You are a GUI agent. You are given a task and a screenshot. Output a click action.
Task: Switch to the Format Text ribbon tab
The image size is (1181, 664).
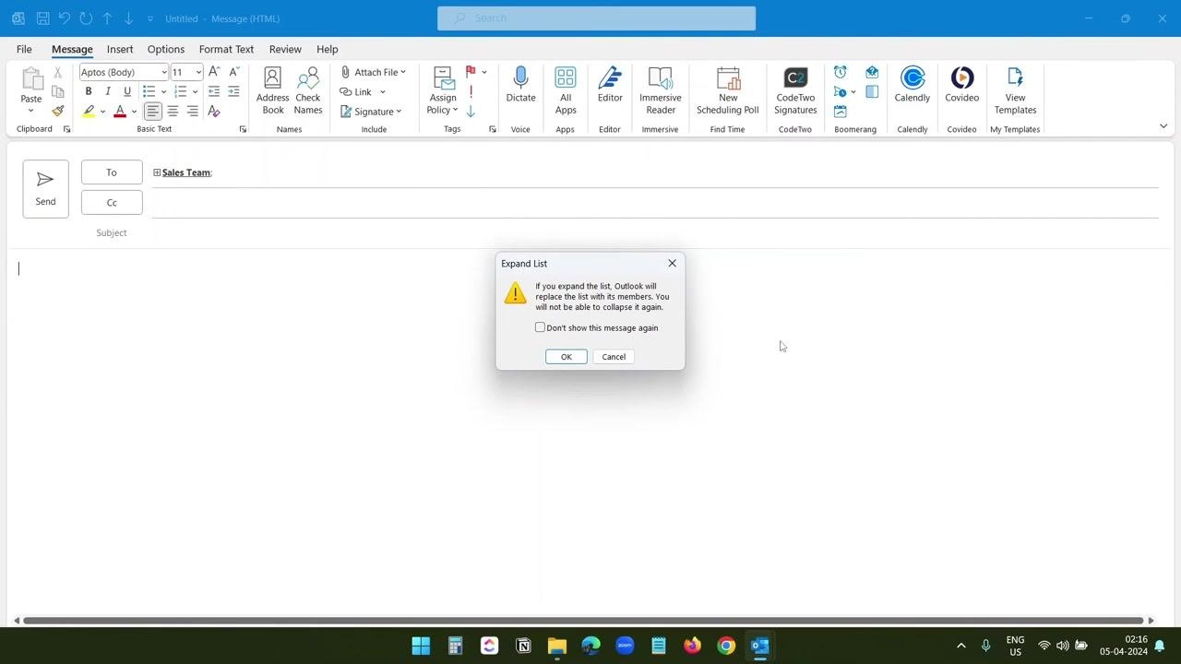[x=226, y=49]
